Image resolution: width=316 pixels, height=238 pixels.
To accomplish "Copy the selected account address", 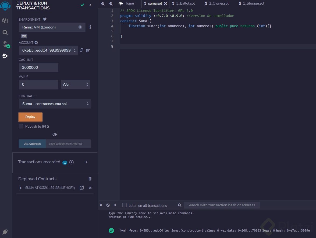I will (81, 50).
